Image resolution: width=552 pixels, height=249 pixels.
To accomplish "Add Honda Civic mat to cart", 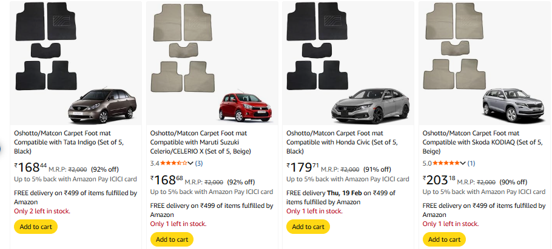I will pyautogui.click(x=308, y=227).
